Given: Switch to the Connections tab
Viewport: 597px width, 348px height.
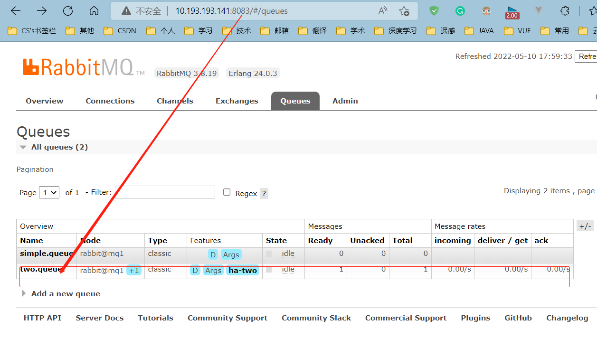Looking at the screenshot, I should [110, 101].
